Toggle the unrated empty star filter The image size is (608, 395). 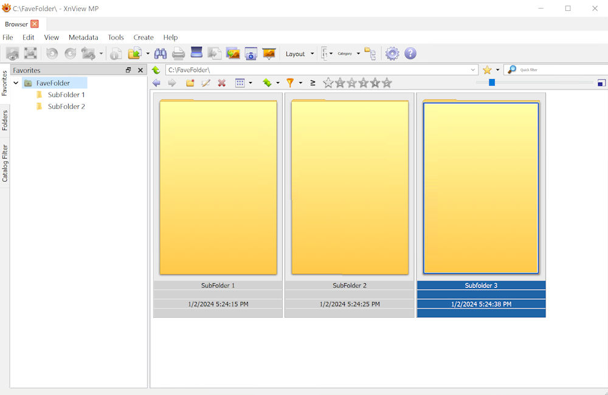coord(328,83)
